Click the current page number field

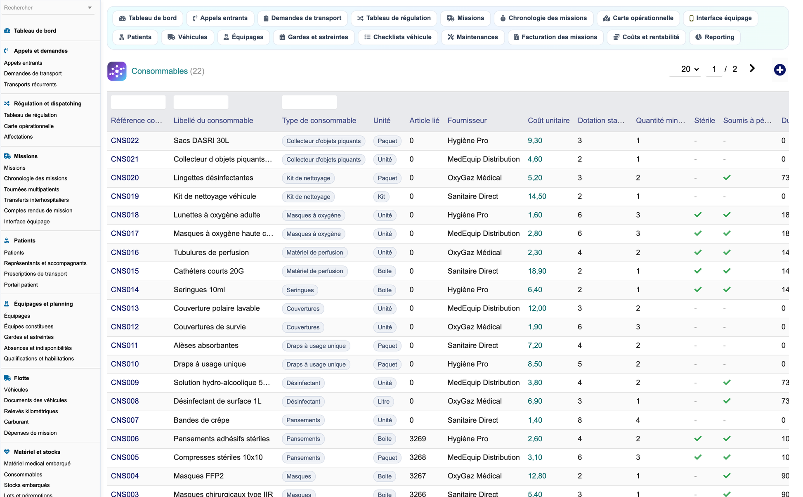click(714, 69)
